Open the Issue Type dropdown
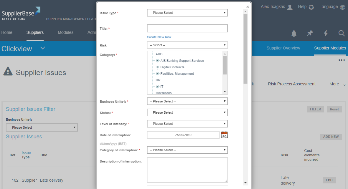Image resolution: width=348 pixels, height=189 pixels. pyautogui.click(x=187, y=13)
